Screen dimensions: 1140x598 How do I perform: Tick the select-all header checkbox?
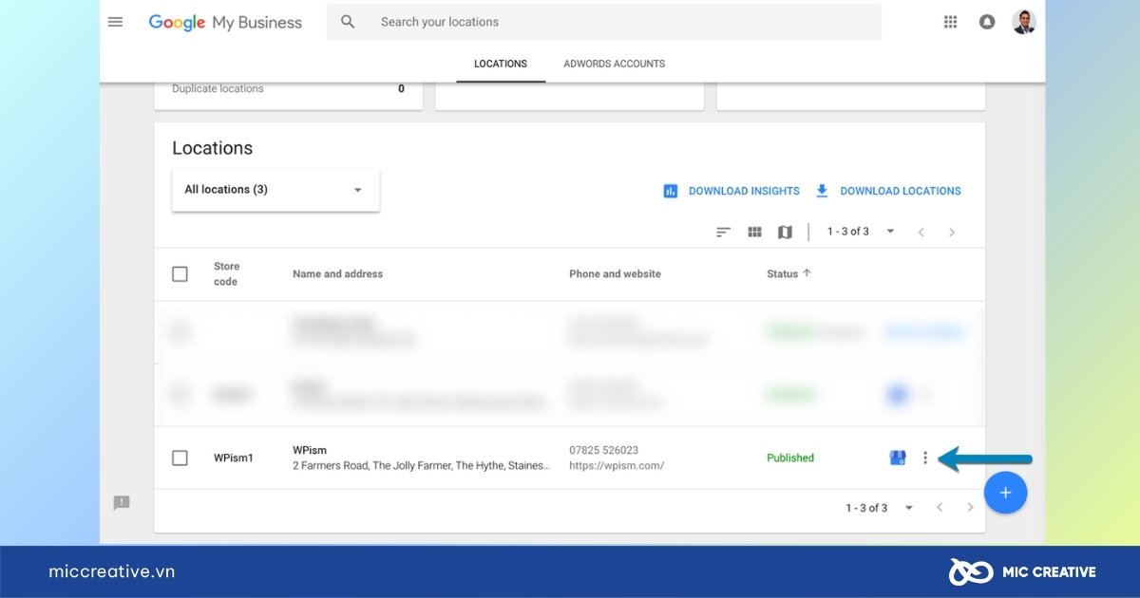click(180, 274)
